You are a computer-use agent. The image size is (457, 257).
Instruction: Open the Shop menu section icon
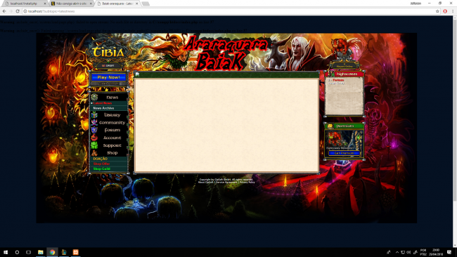pos(94,153)
